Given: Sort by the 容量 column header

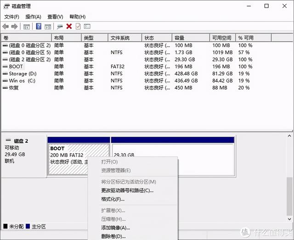Looking at the screenshot, I should [191, 38].
